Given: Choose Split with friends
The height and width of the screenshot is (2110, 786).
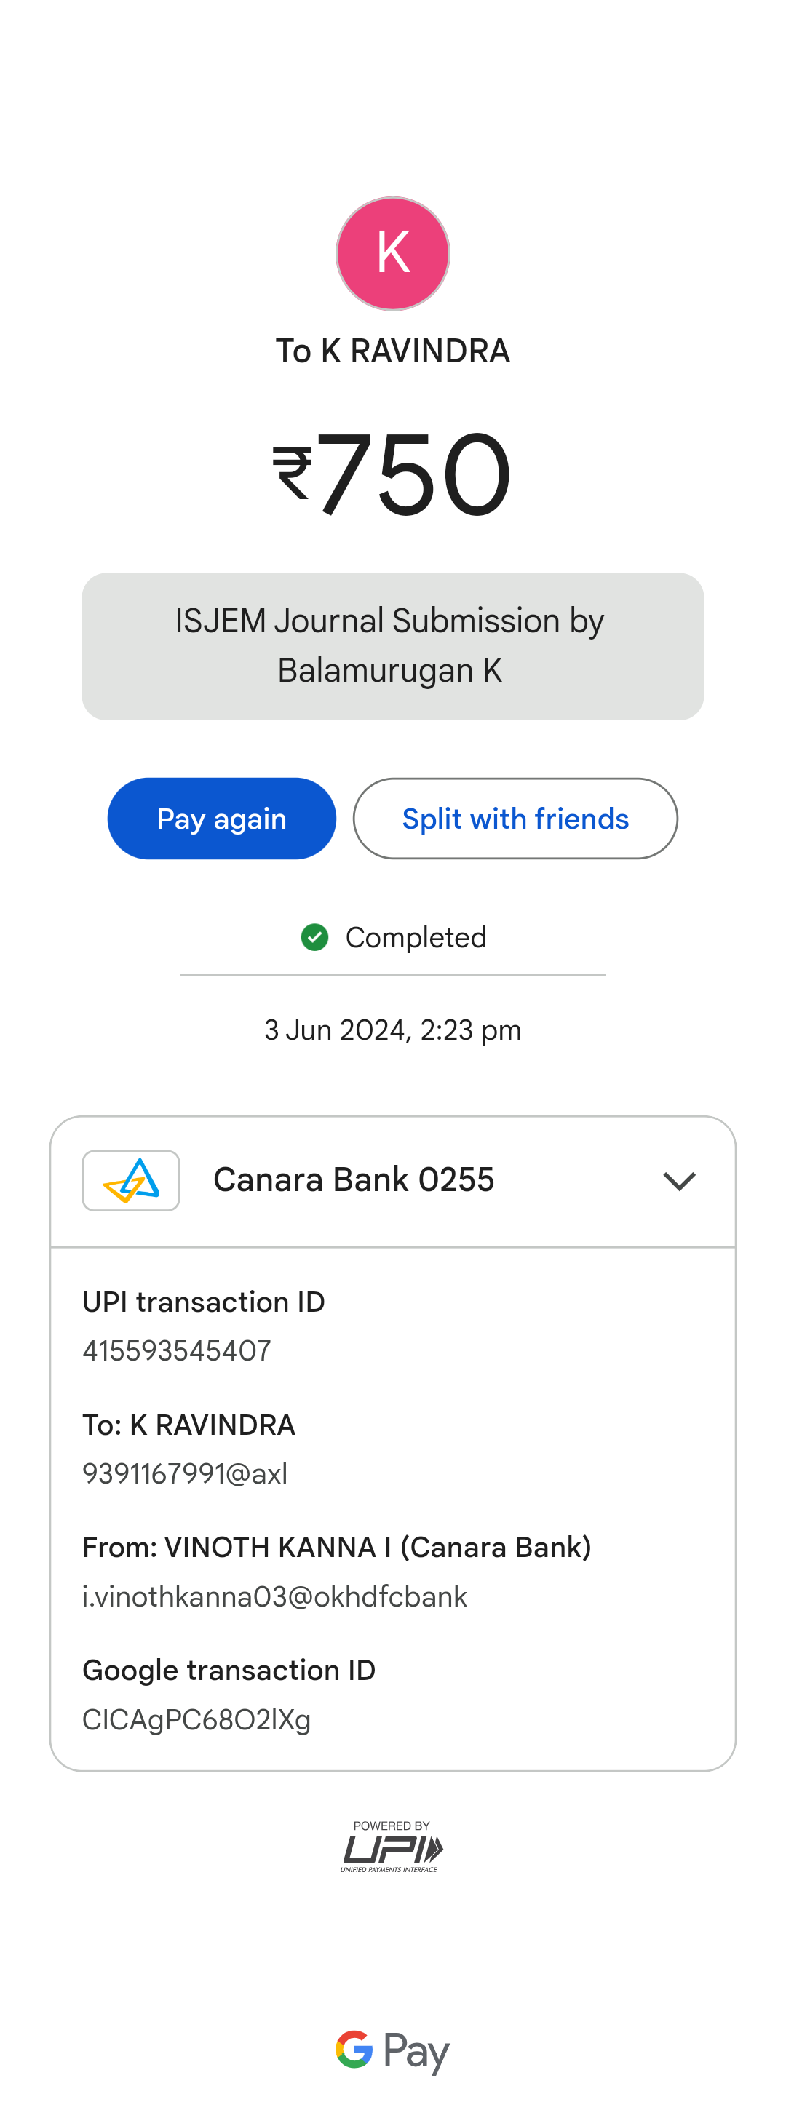Looking at the screenshot, I should click(x=515, y=819).
